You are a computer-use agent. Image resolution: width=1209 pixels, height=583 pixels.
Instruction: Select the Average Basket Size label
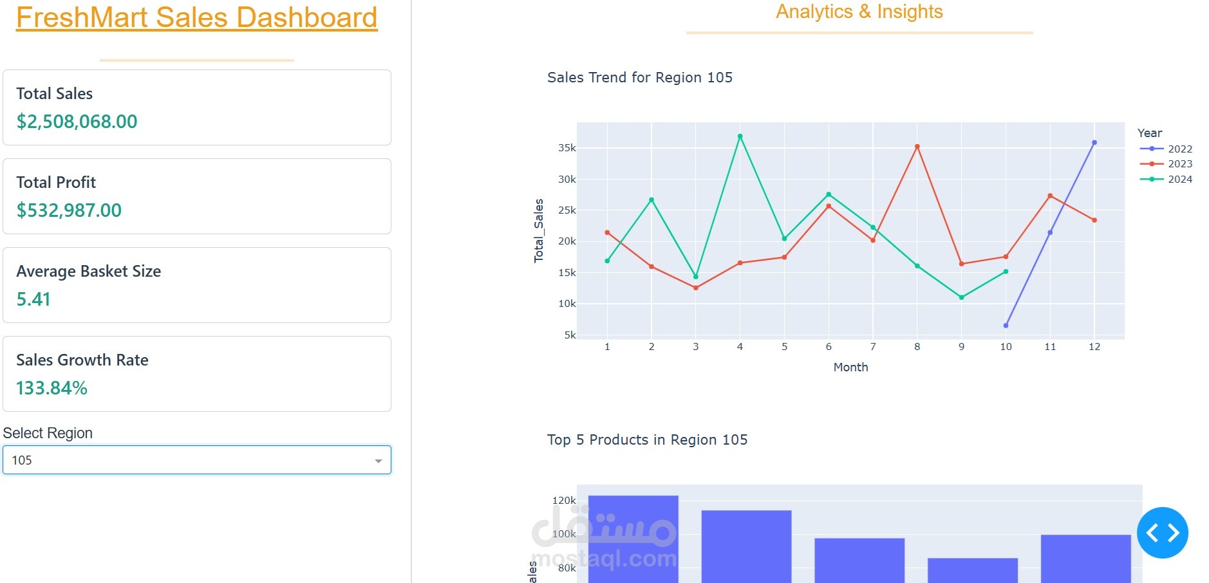pyautogui.click(x=89, y=272)
